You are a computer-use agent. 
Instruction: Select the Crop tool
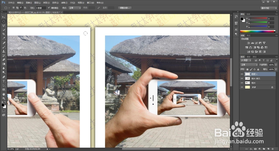(x=4, y=34)
